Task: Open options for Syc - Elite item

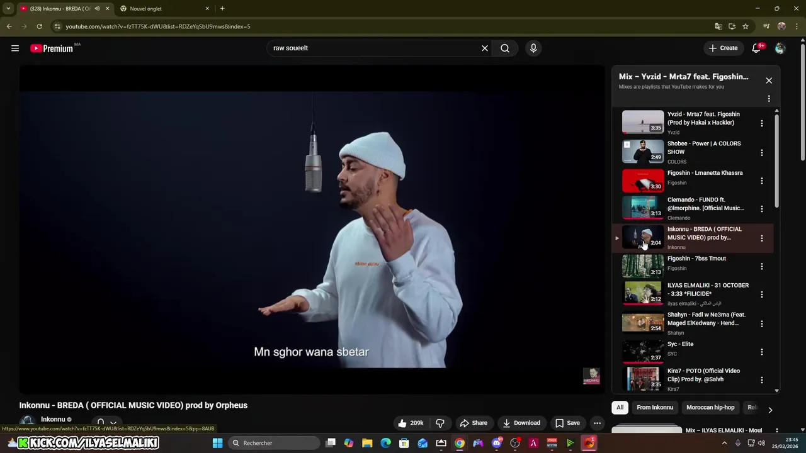Action: tap(762, 352)
